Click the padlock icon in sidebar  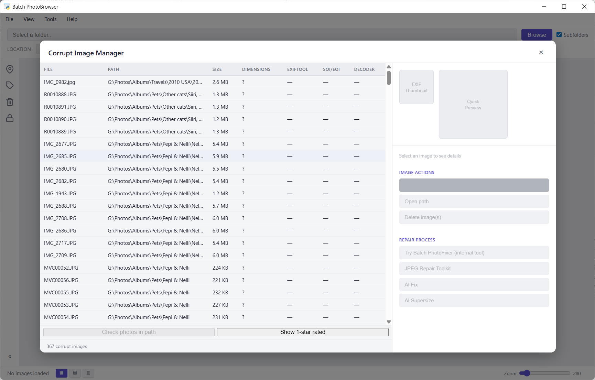(x=10, y=118)
